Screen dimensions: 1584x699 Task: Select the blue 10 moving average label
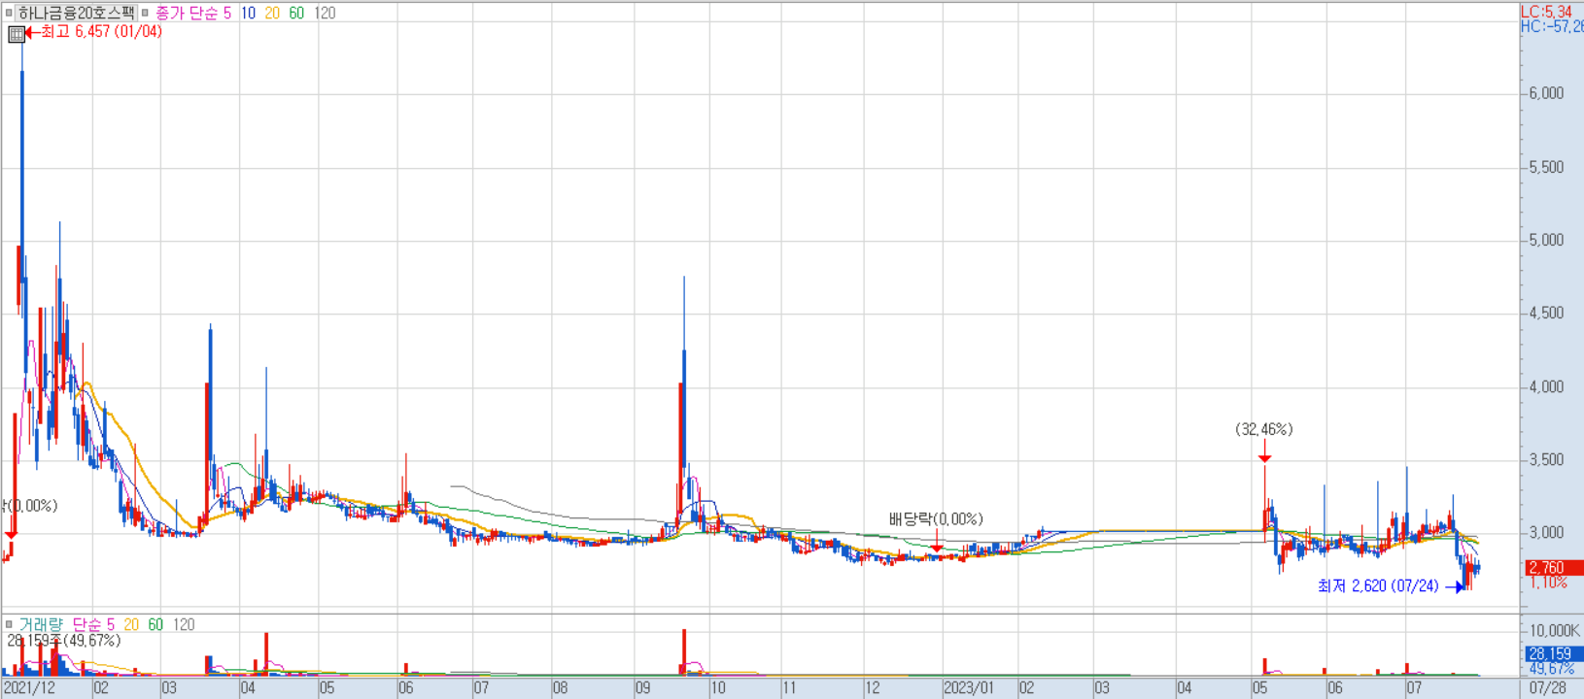[x=248, y=13]
